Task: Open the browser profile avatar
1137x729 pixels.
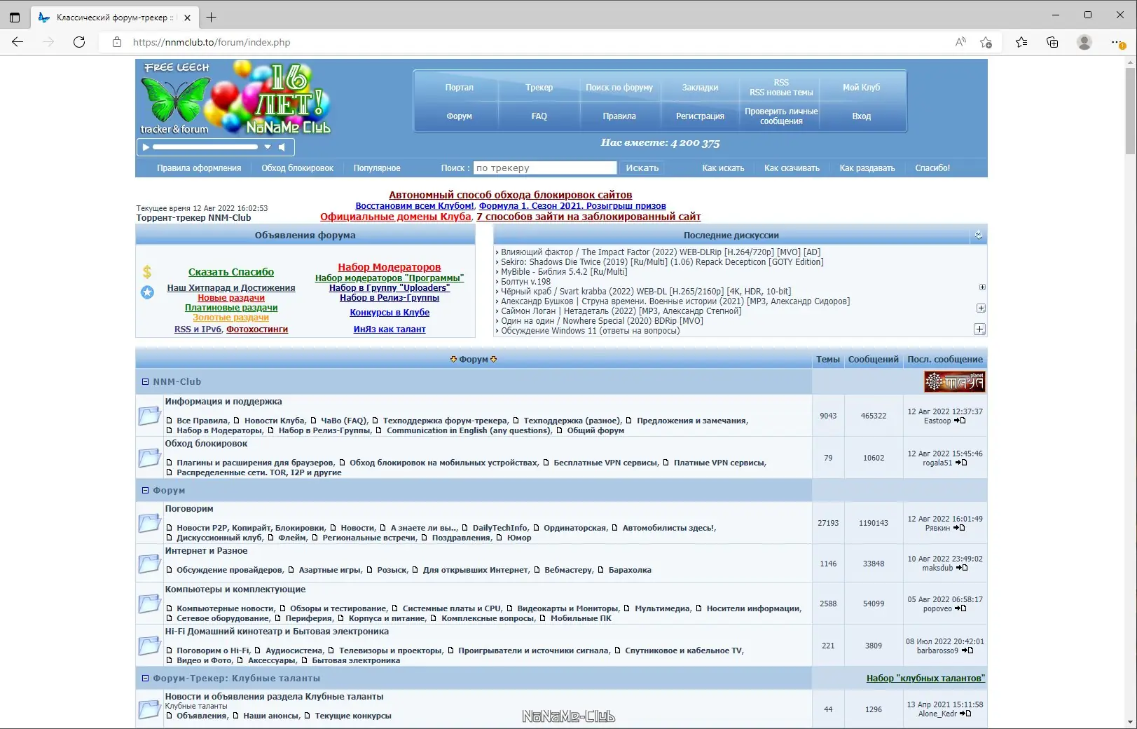Action: pyautogui.click(x=1084, y=42)
